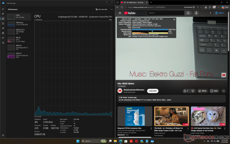Screen dimensions: 230x144
Task: Open The Nook lofi beats thumbnail
Action: point(171,116)
